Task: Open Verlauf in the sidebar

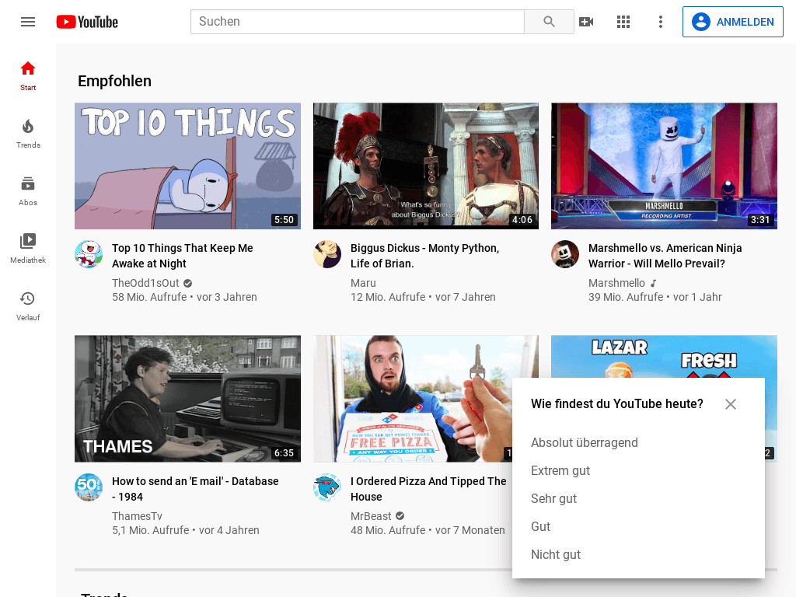Action: click(28, 306)
